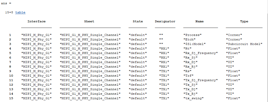
Task: Select the "Trf" name cell
Action: click(x=188, y=76)
